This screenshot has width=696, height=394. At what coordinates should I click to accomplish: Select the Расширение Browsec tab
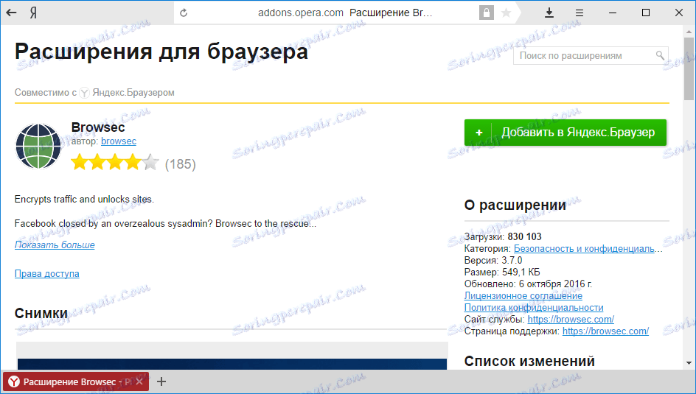pyautogui.click(x=76, y=381)
